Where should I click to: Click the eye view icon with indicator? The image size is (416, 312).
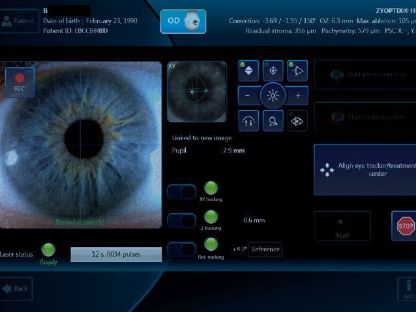[x=297, y=121]
